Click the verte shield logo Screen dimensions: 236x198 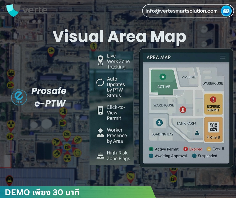point(13,10)
